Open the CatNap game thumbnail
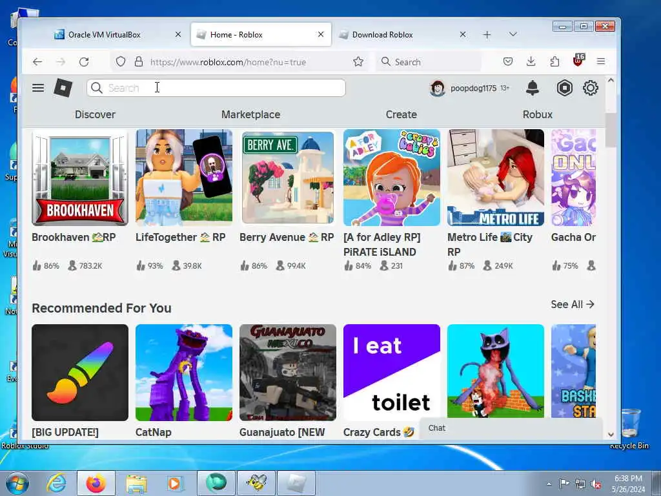Image resolution: width=661 pixels, height=496 pixels. click(184, 373)
